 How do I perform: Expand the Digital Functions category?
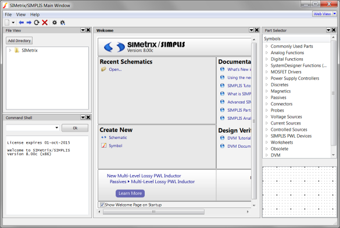267,59
